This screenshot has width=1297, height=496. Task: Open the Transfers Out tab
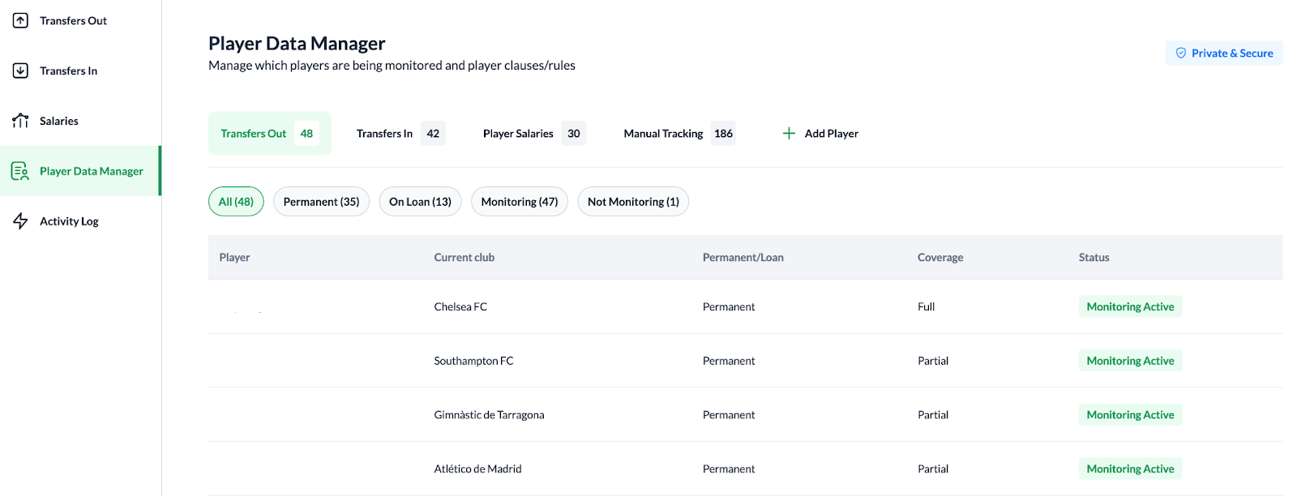[x=269, y=134]
